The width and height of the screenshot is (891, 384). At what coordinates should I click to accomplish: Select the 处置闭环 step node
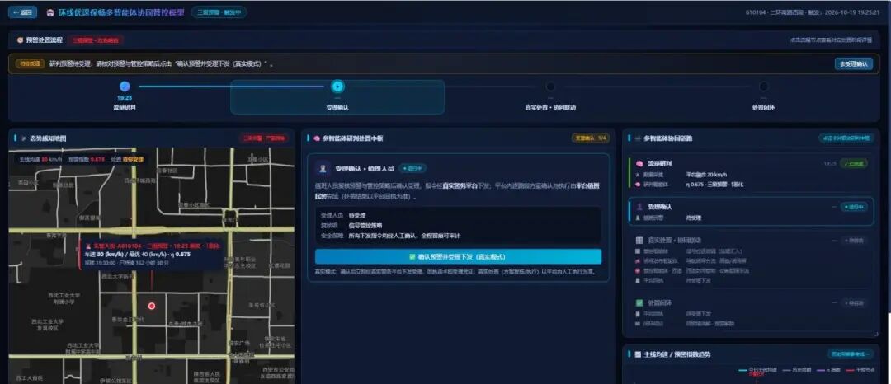coord(763,87)
